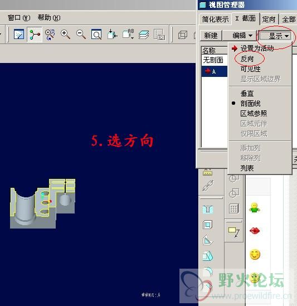Open the layers icon in toolbar
The image size is (297, 306).
click(x=144, y=35)
